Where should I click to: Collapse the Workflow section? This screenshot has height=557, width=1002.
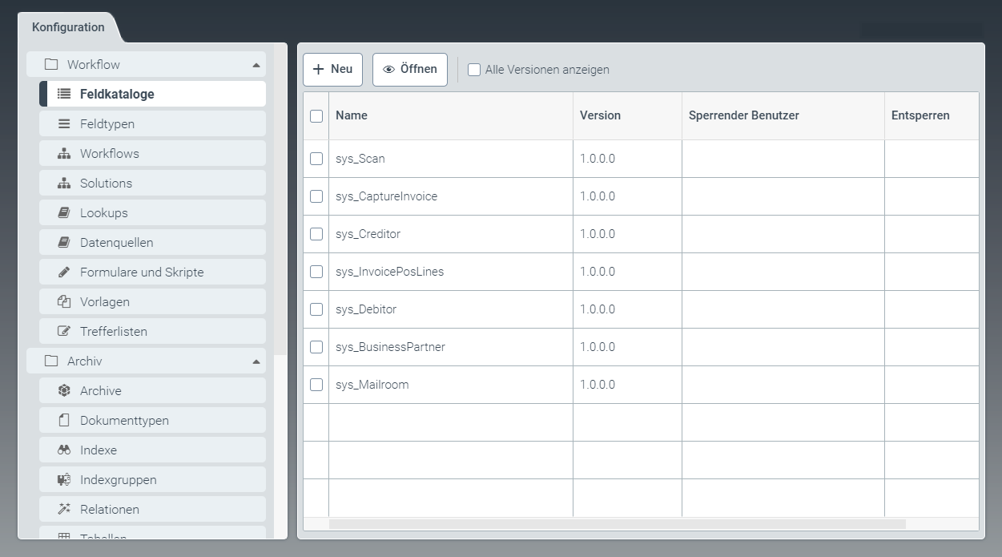(x=256, y=65)
